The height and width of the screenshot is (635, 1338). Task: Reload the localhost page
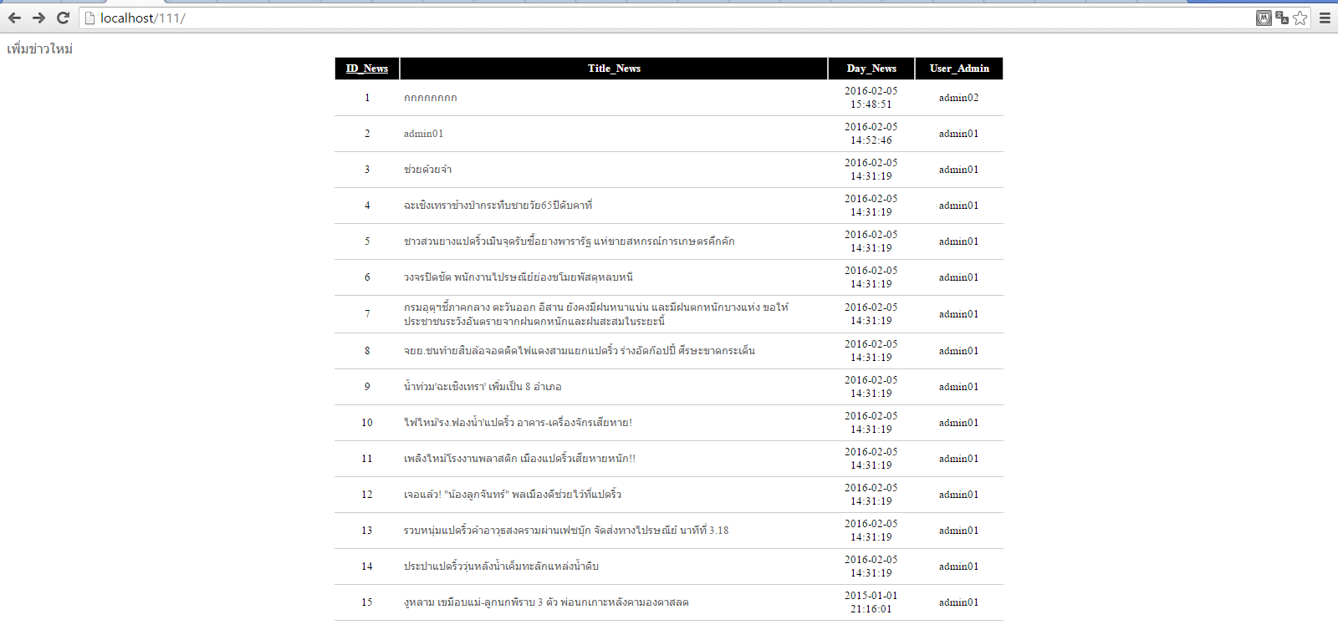tap(63, 18)
